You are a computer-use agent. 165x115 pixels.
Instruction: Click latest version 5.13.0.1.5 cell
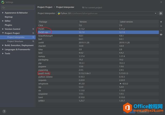[x=123, y=73]
